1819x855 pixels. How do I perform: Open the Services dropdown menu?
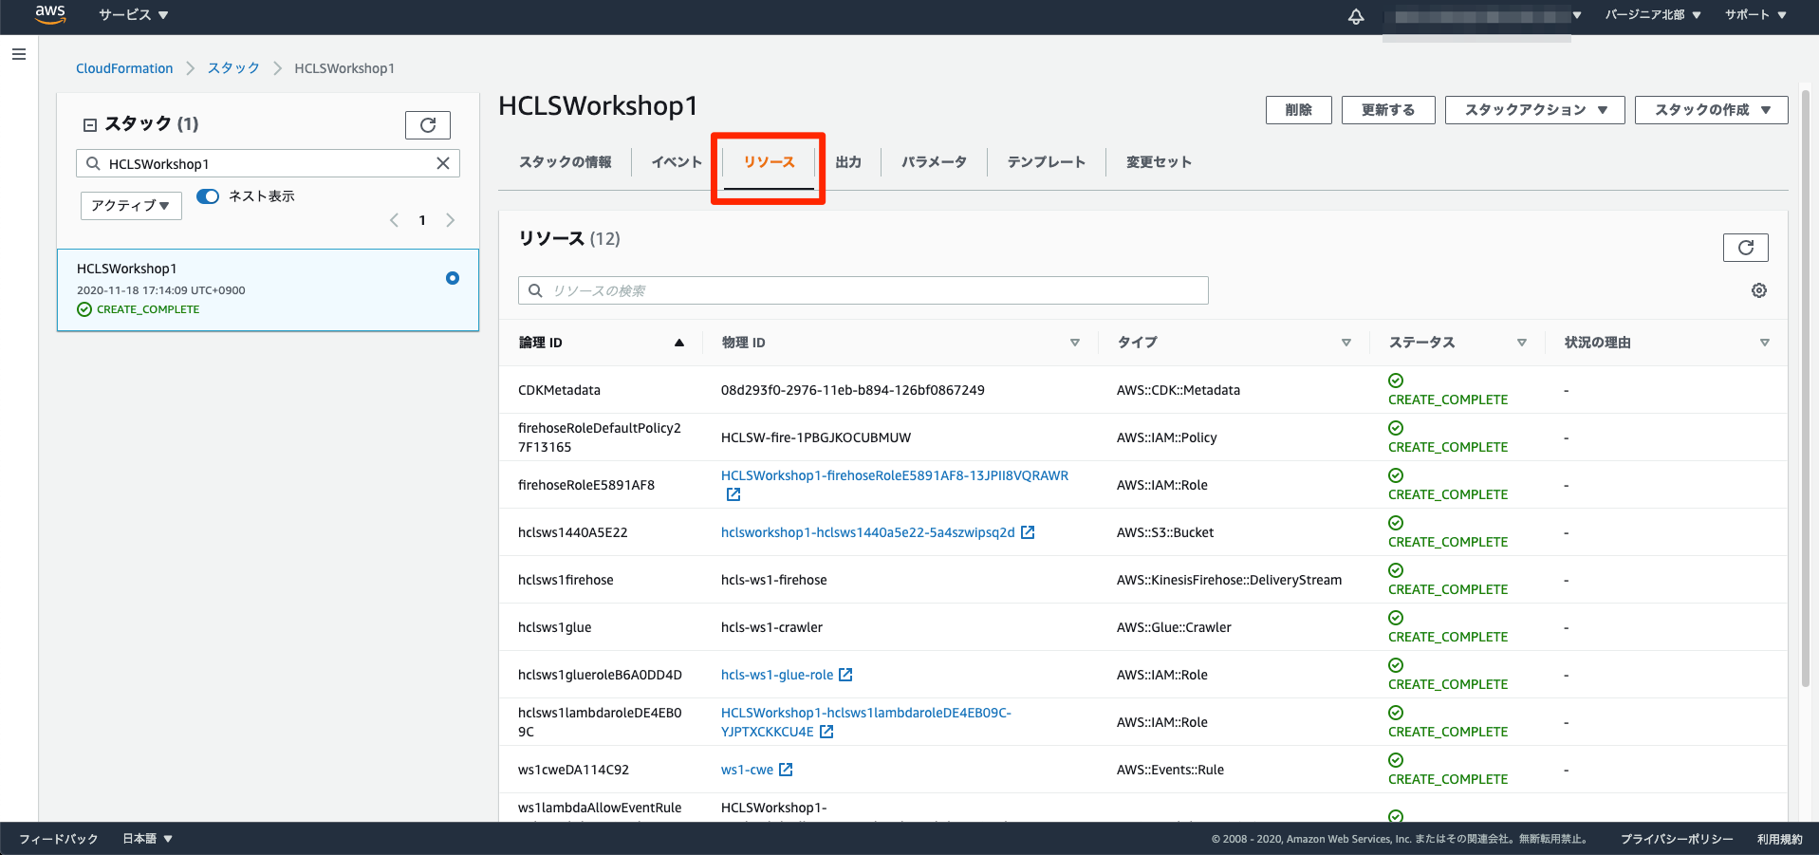(133, 15)
